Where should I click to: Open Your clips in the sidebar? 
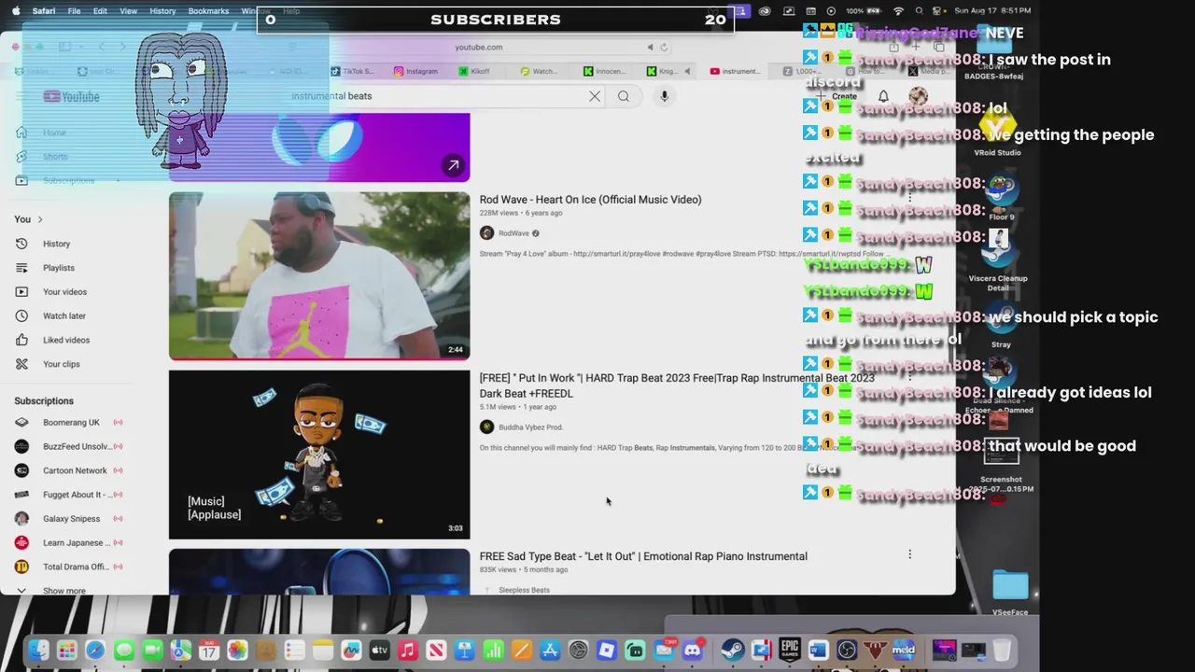pyautogui.click(x=61, y=364)
